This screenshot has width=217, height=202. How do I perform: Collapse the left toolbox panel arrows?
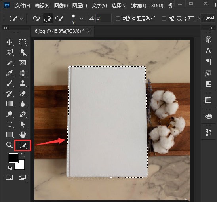(6, 28)
